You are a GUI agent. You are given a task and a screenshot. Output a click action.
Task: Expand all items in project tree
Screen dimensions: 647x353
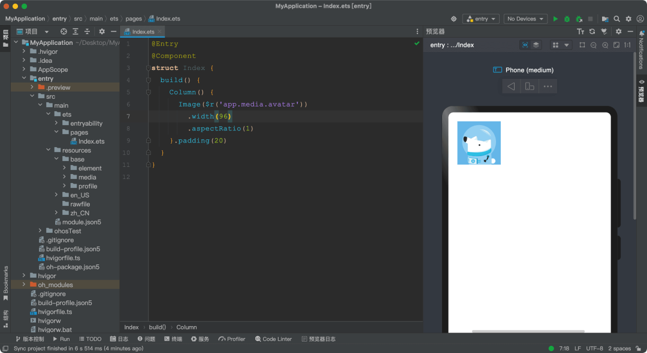click(75, 31)
